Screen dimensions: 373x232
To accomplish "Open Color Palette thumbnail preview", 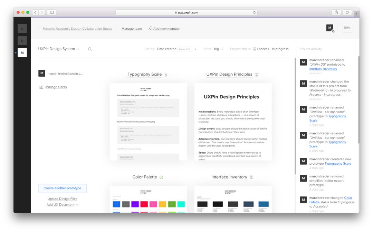I will (148, 199).
